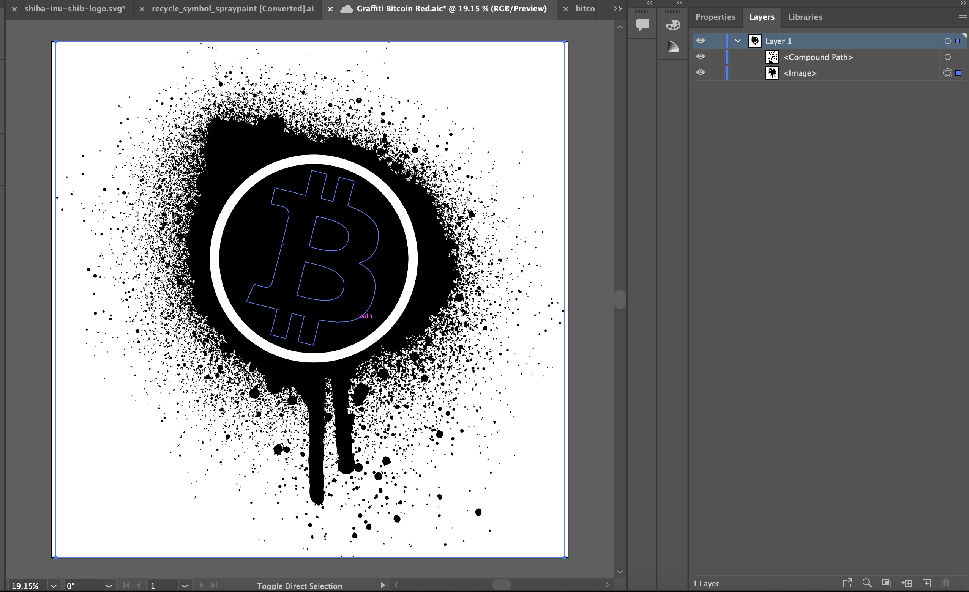Click the status bar play arrow button
Viewport: 969px width, 592px height.
click(382, 585)
